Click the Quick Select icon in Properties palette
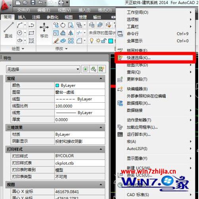 click(x=102, y=69)
